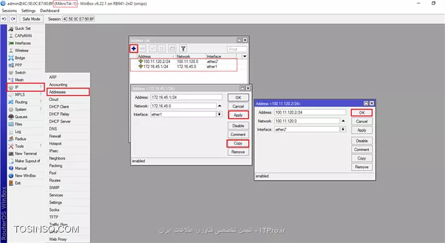Open Address List column chooser dropdown

pyautogui.click(x=245, y=56)
